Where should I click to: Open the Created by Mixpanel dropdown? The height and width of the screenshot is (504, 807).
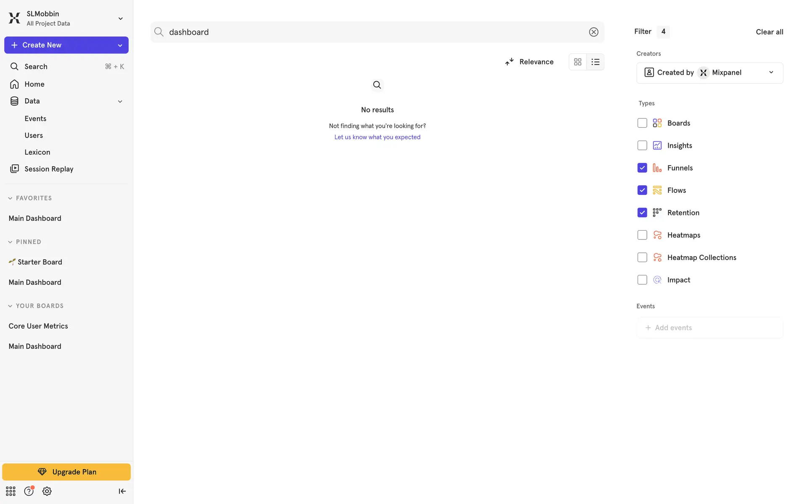pos(709,73)
